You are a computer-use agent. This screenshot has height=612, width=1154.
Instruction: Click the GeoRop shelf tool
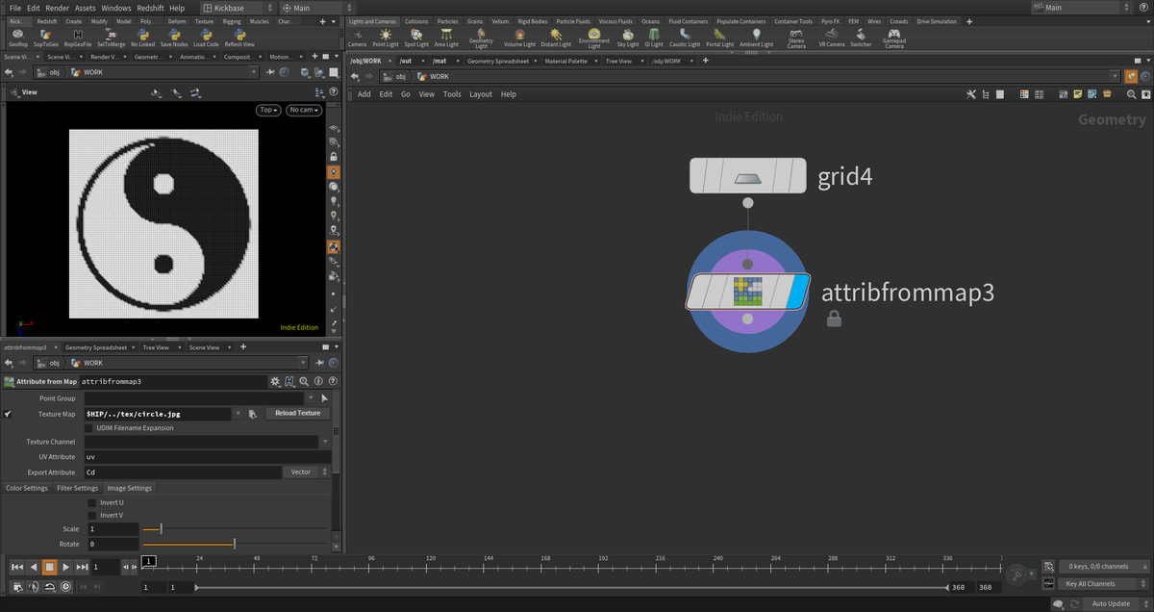click(x=17, y=38)
